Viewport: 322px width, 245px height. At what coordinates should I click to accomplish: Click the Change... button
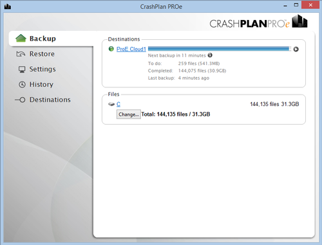point(129,114)
